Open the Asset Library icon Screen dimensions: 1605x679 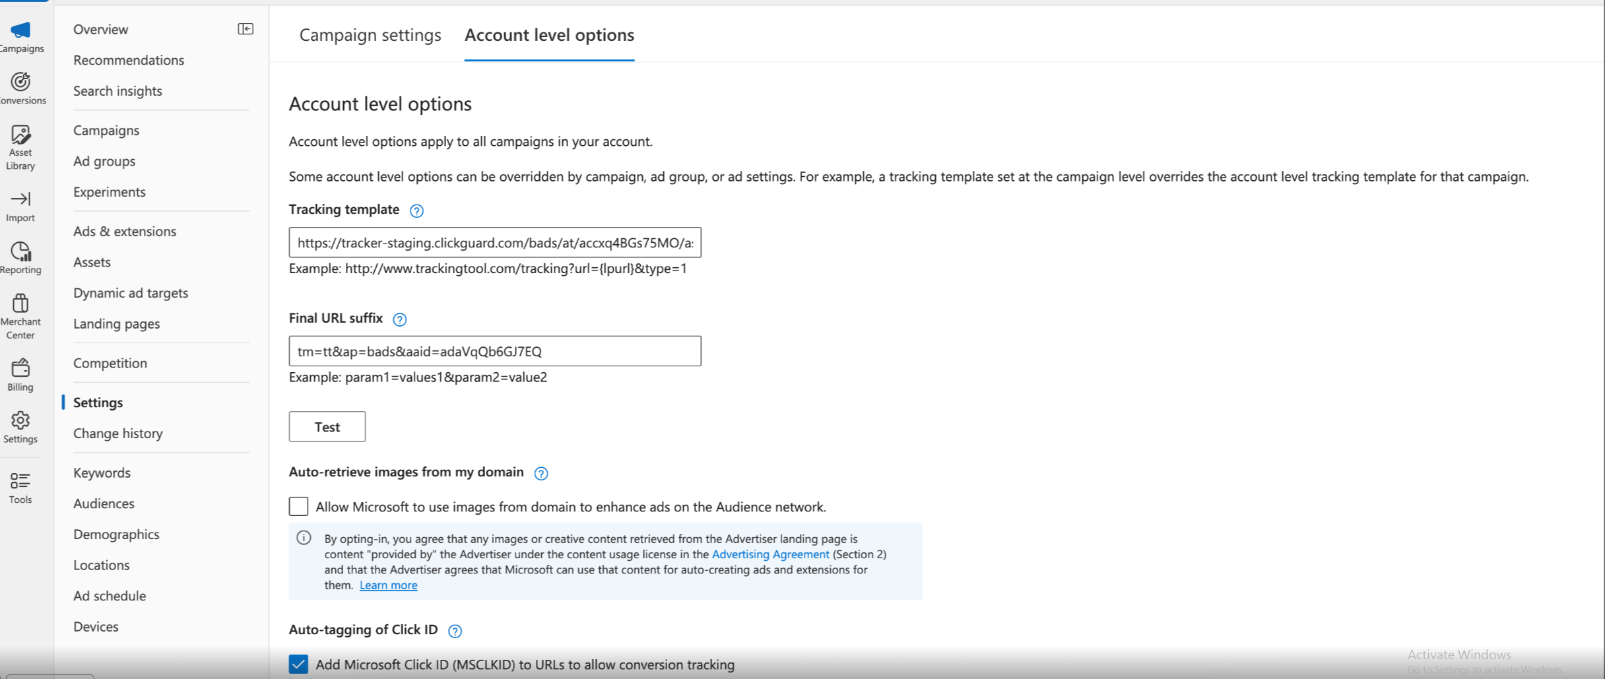click(x=20, y=135)
